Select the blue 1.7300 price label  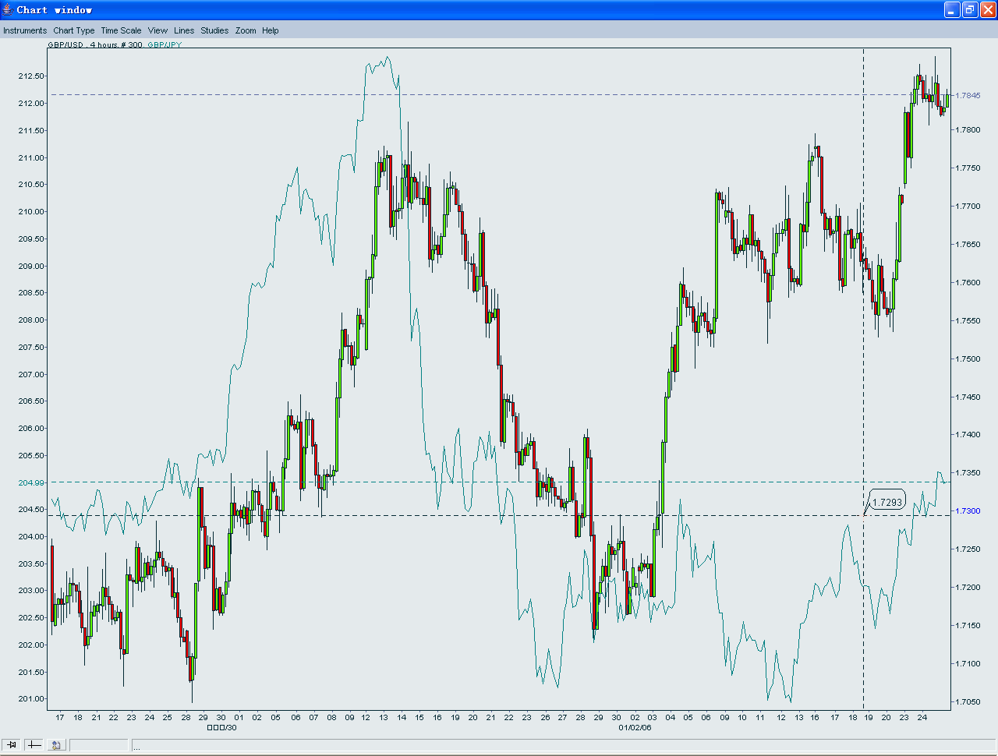[x=968, y=511]
